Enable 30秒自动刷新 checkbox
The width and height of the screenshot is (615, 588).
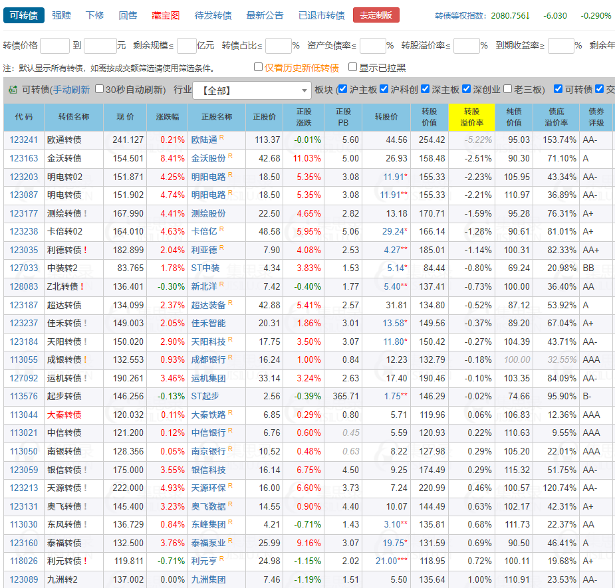pos(100,90)
